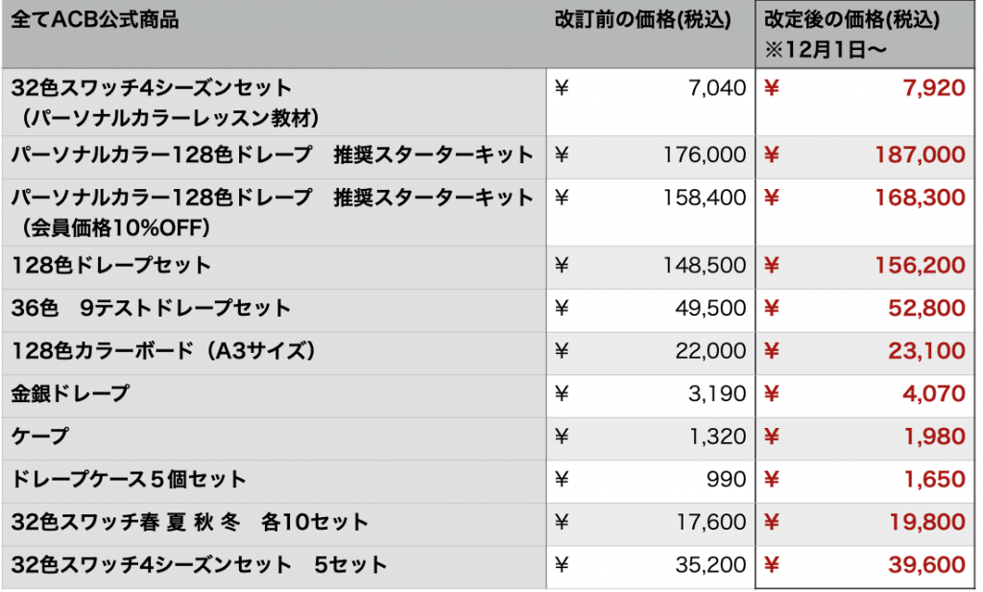Click the red 7,920 price
The image size is (983, 592).
click(932, 89)
